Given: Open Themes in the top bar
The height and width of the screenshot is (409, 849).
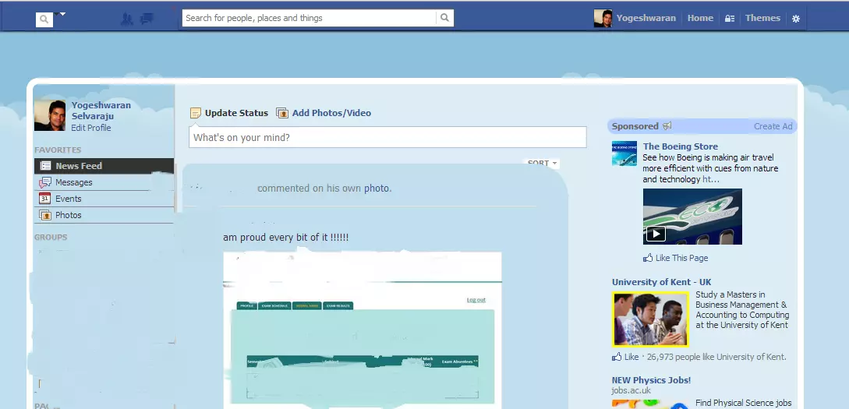Looking at the screenshot, I should coord(762,18).
